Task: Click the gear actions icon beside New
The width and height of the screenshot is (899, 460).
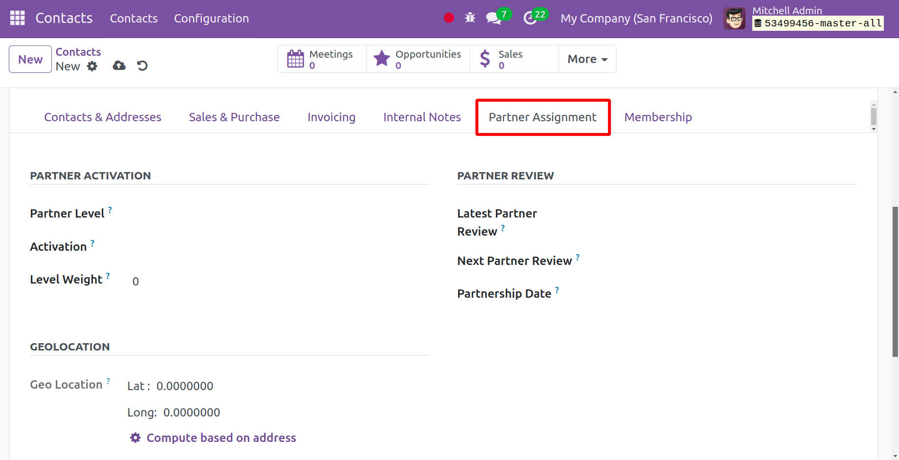Action: coord(92,66)
